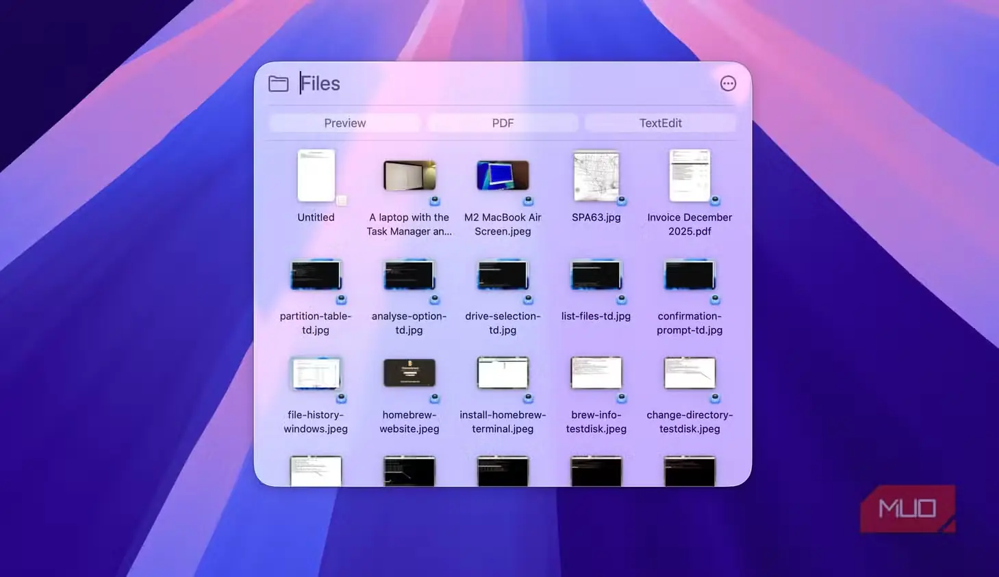This screenshot has height=577, width=999.
Task: Click the Preview badge on install-homebrew-terminal.jpeg
Action: (528, 398)
